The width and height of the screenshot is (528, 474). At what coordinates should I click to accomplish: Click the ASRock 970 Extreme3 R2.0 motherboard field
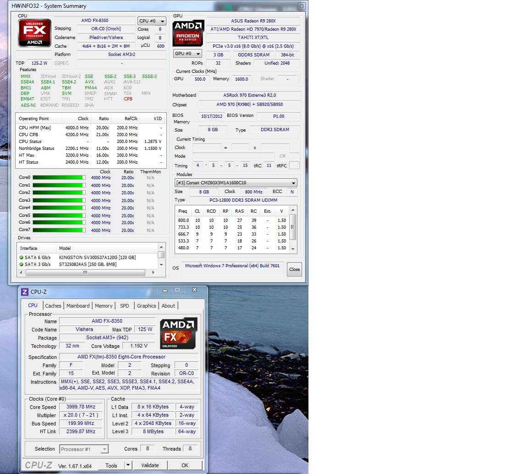click(x=249, y=95)
